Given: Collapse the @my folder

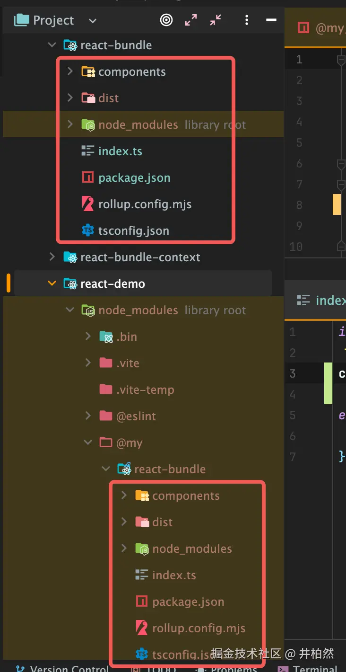Looking at the screenshot, I should coord(88,442).
